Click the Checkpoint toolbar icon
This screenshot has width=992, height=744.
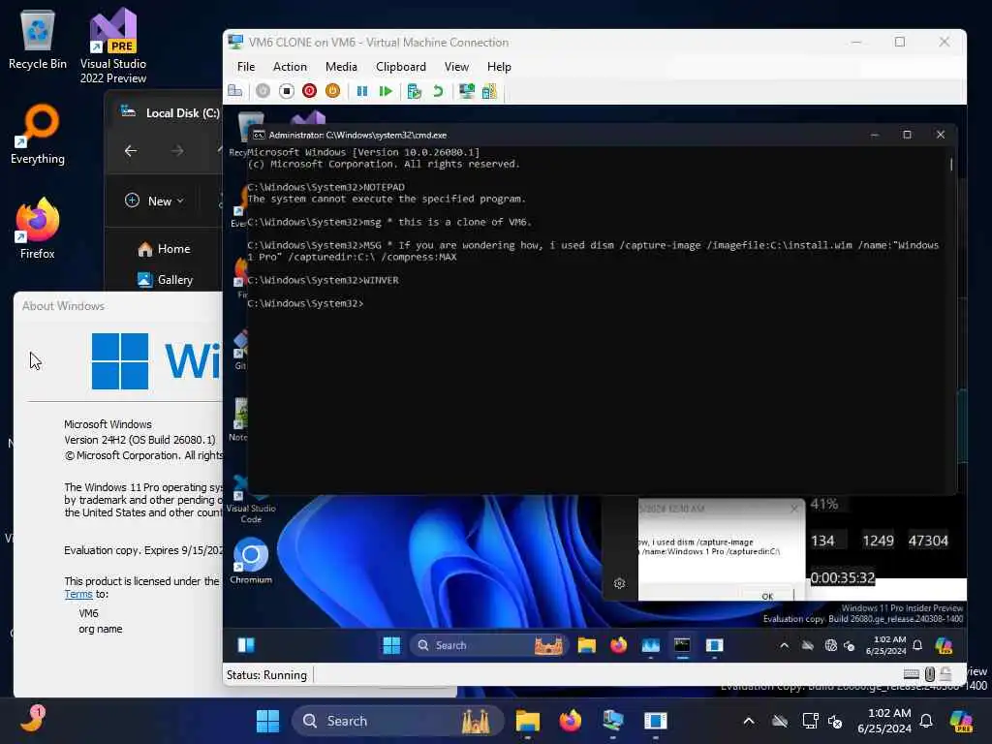pos(415,91)
